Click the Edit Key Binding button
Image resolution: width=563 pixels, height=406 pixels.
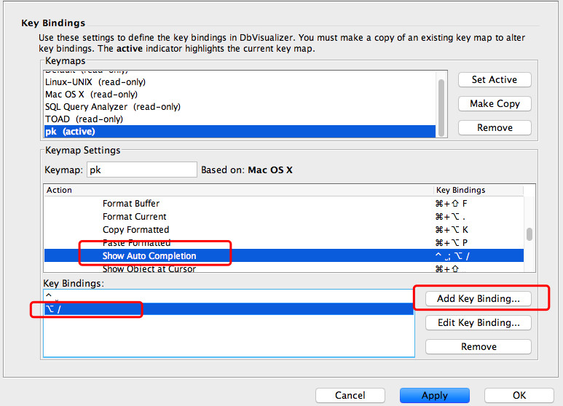[x=478, y=322]
